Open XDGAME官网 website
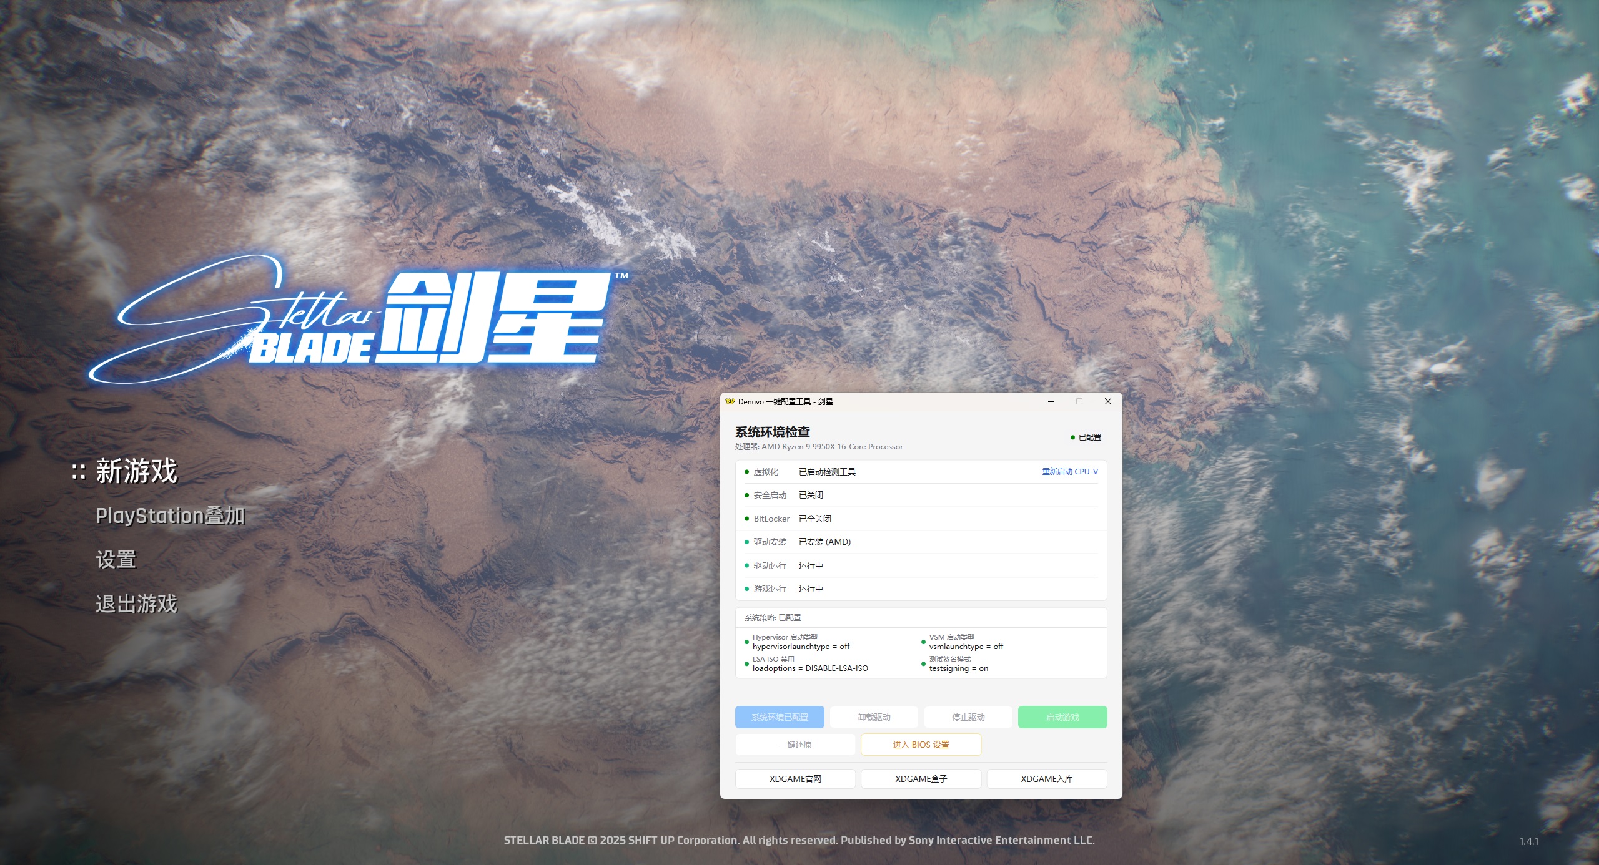The width and height of the screenshot is (1599, 865). click(795, 778)
